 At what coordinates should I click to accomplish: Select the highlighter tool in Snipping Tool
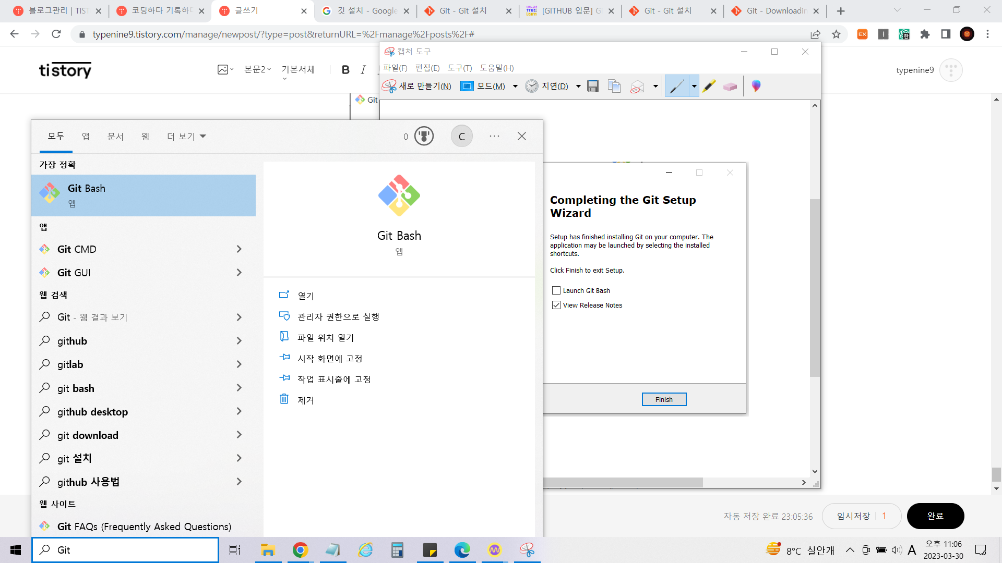click(709, 86)
